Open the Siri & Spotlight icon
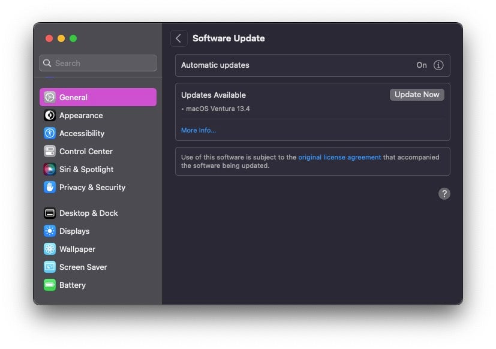Viewport: 496px width, 349px height. tap(50, 169)
